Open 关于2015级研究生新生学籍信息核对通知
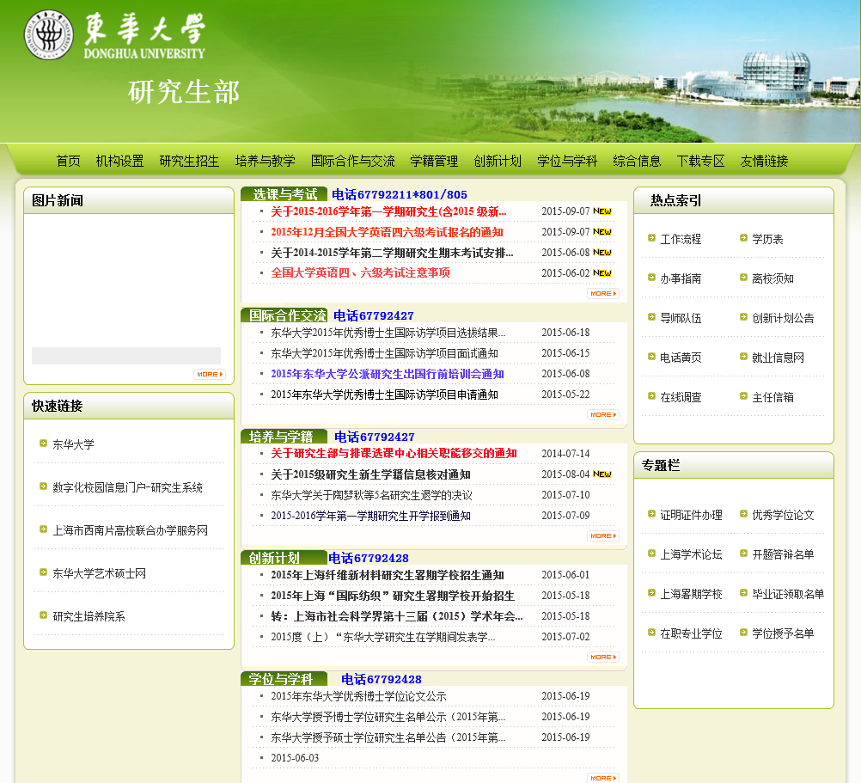Image resolution: width=861 pixels, height=783 pixels. click(x=370, y=474)
